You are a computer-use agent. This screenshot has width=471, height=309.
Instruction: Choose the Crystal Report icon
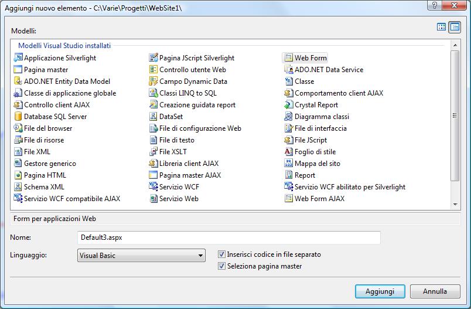pyautogui.click(x=289, y=104)
